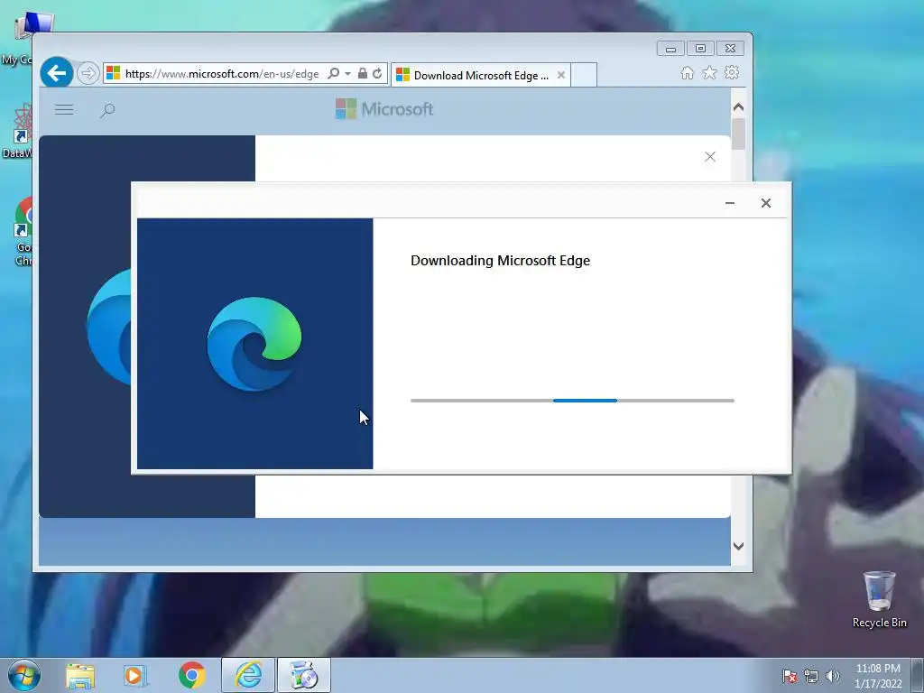924x693 pixels.
Task: Open the address bar autocomplete dropdown arrow
Action: click(x=347, y=74)
